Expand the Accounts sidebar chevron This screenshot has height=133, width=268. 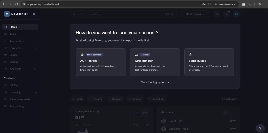coord(35,69)
